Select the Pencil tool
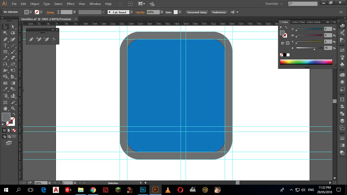This screenshot has height=195, width=347. (x=5, y=58)
